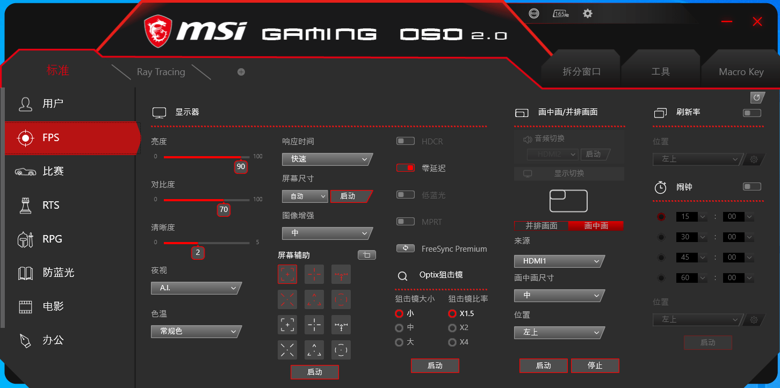Open the 响应时间 dropdown showing 快速

327,159
